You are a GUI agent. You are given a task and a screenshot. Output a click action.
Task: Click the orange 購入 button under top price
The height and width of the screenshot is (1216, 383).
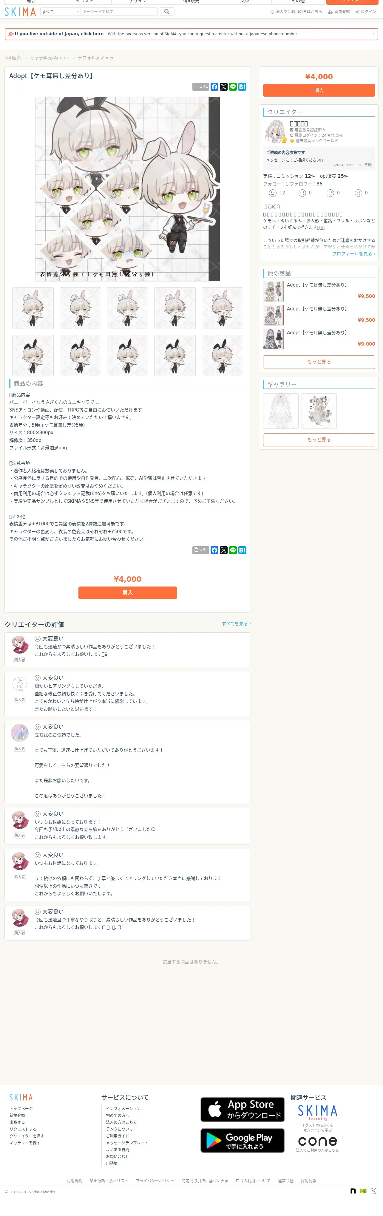coord(319,90)
